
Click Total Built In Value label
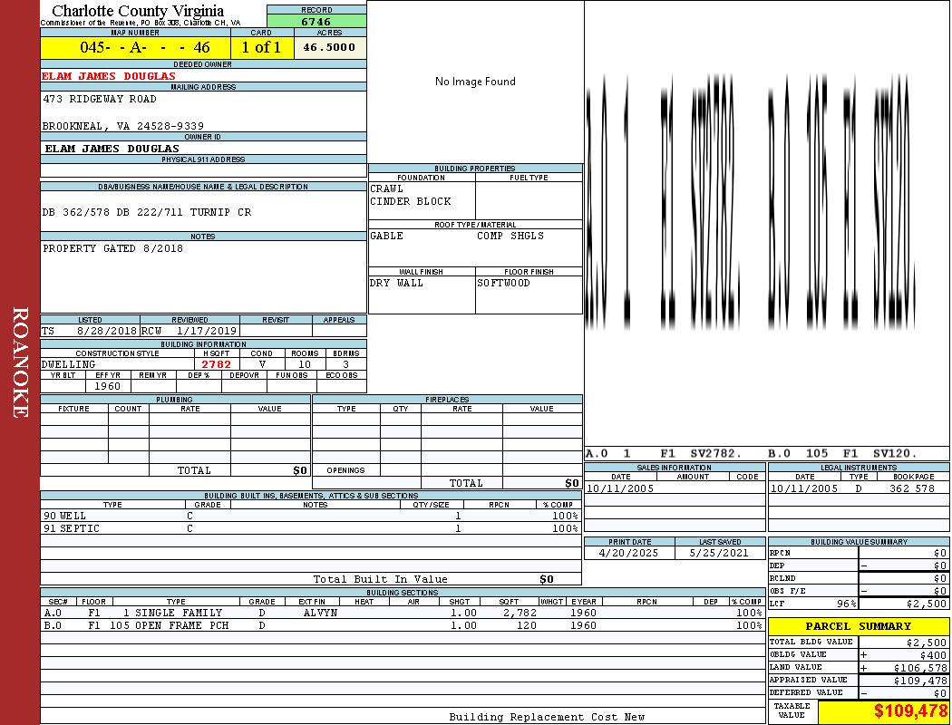(x=380, y=579)
